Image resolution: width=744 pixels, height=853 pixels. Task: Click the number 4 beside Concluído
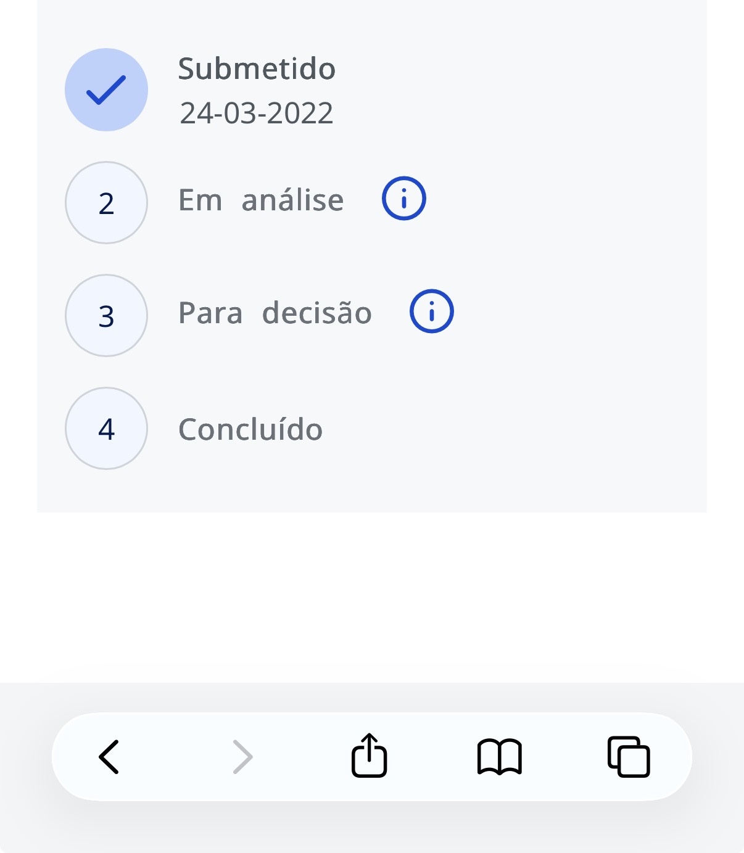pyautogui.click(x=106, y=429)
